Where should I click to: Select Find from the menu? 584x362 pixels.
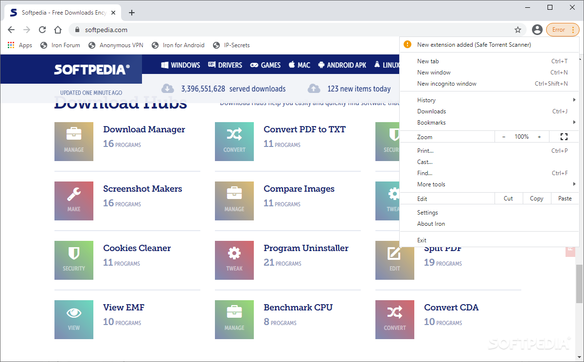489,173
